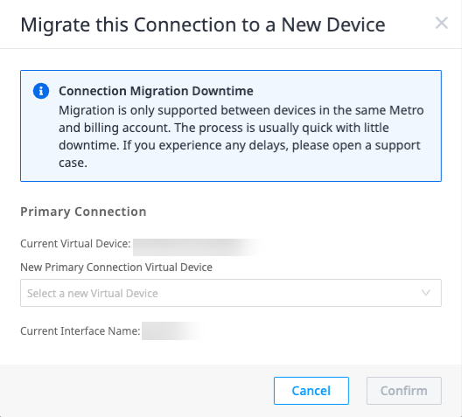The height and width of the screenshot is (417, 462).
Task: Open the Select a new Virtual Device field
Action: click(231, 293)
